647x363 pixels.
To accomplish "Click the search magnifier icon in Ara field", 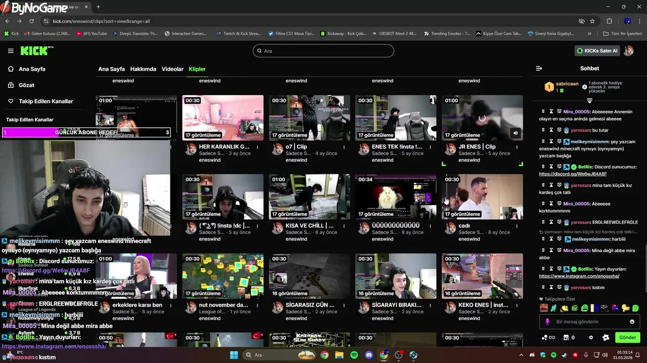I will pos(259,51).
